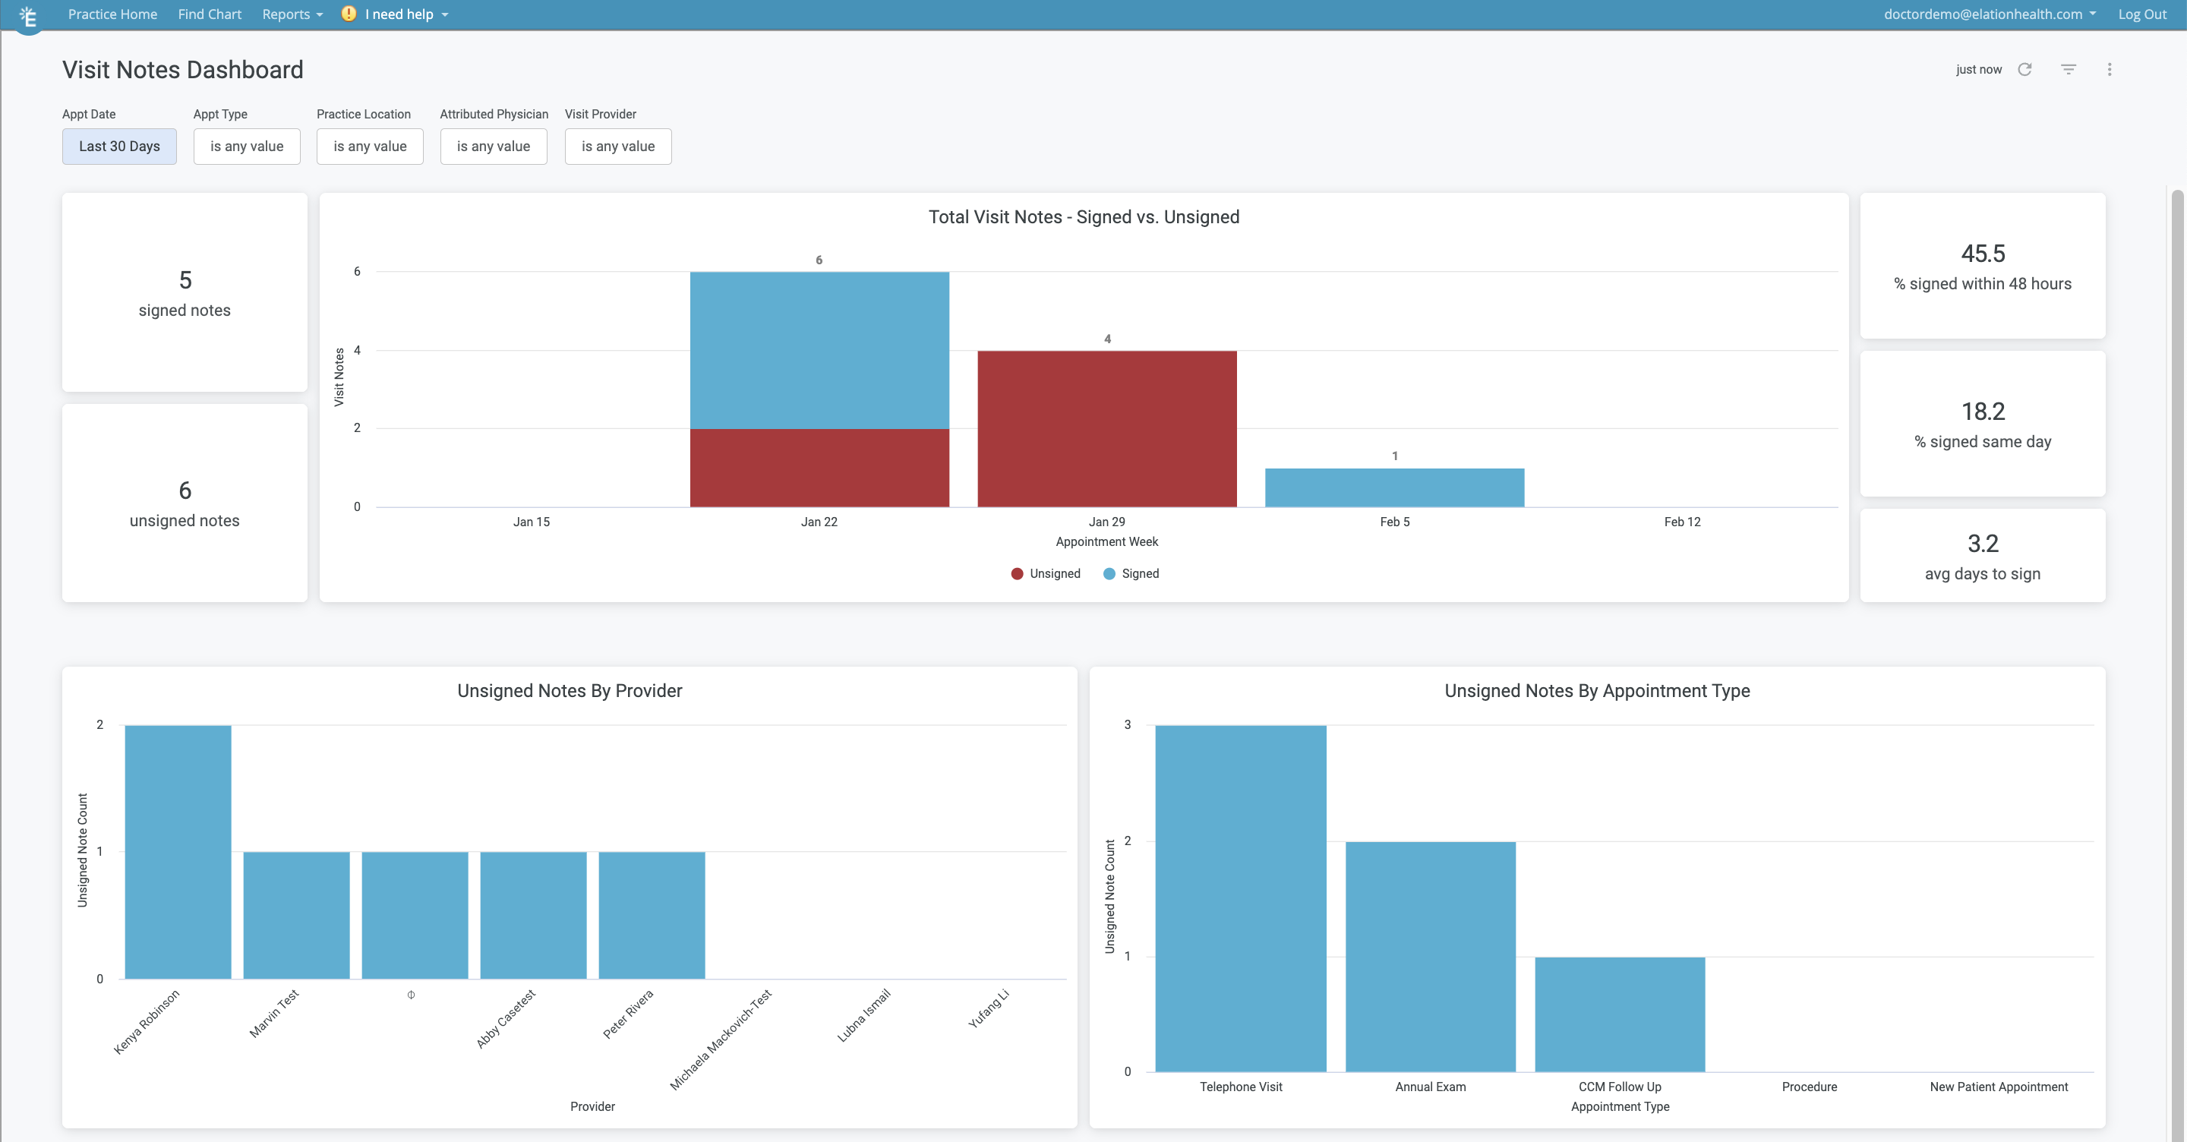2187x1142 pixels.
Task: Toggle the Last 30 Days appointment date filter
Action: point(119,146)
